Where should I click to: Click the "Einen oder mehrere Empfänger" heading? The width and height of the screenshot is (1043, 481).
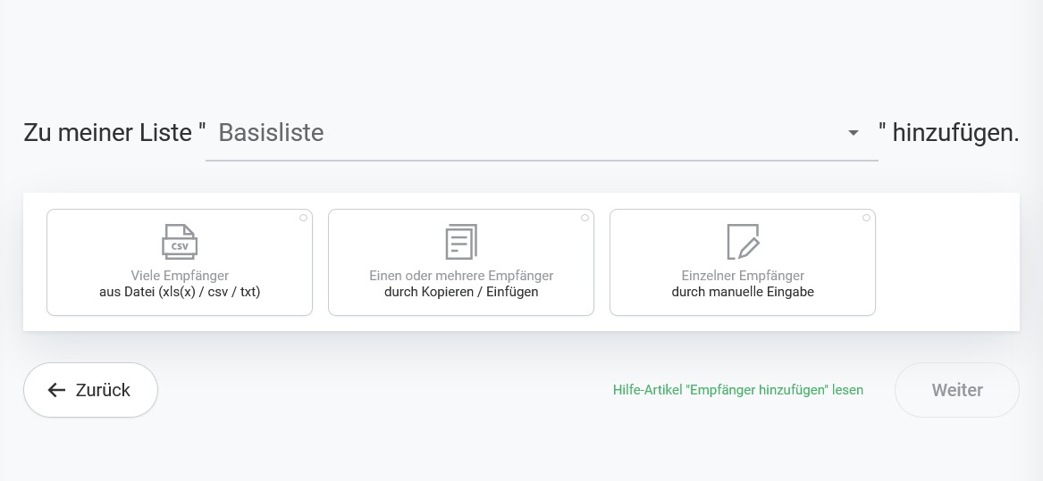coord(461,276)
